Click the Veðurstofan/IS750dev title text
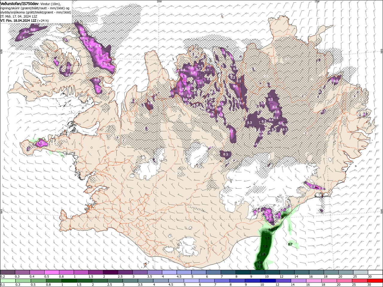Screen dimensions: 383x287 pos(19,3)
